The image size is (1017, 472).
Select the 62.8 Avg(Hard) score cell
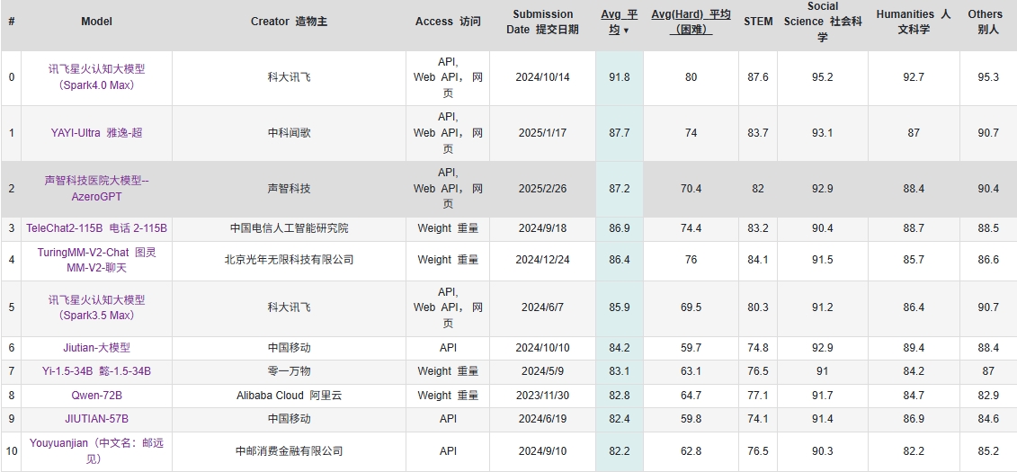691,451
